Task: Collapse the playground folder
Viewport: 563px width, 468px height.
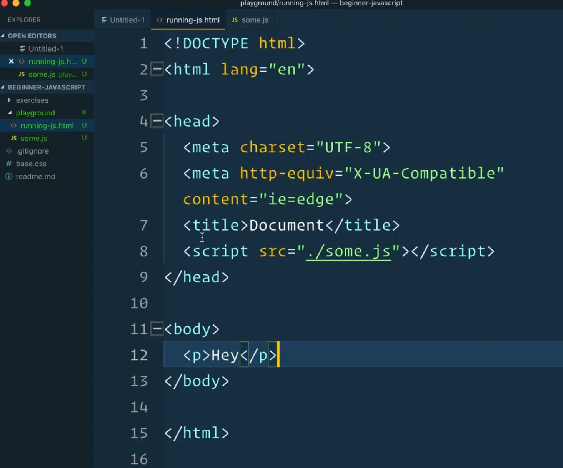Action: pyautogui.click(x=10, y=113)
